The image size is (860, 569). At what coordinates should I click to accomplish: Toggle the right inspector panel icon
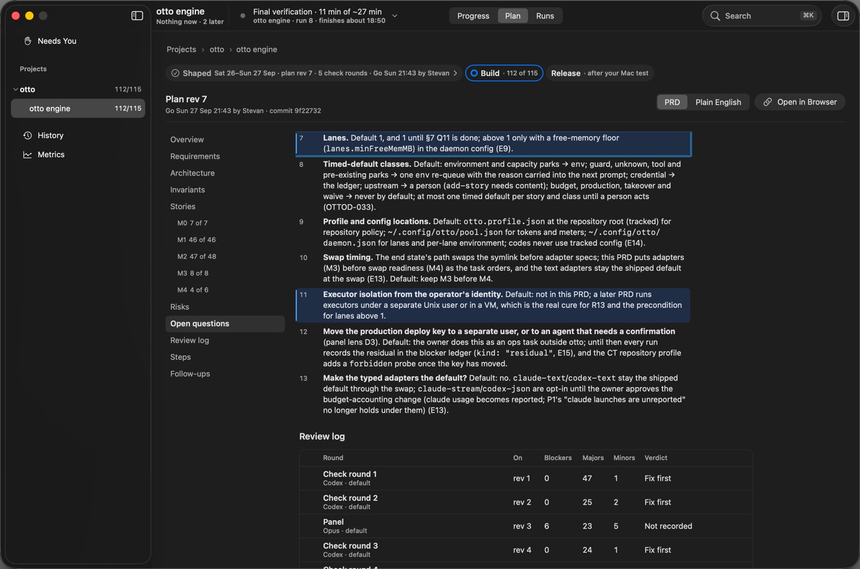[x=843, y=16]
